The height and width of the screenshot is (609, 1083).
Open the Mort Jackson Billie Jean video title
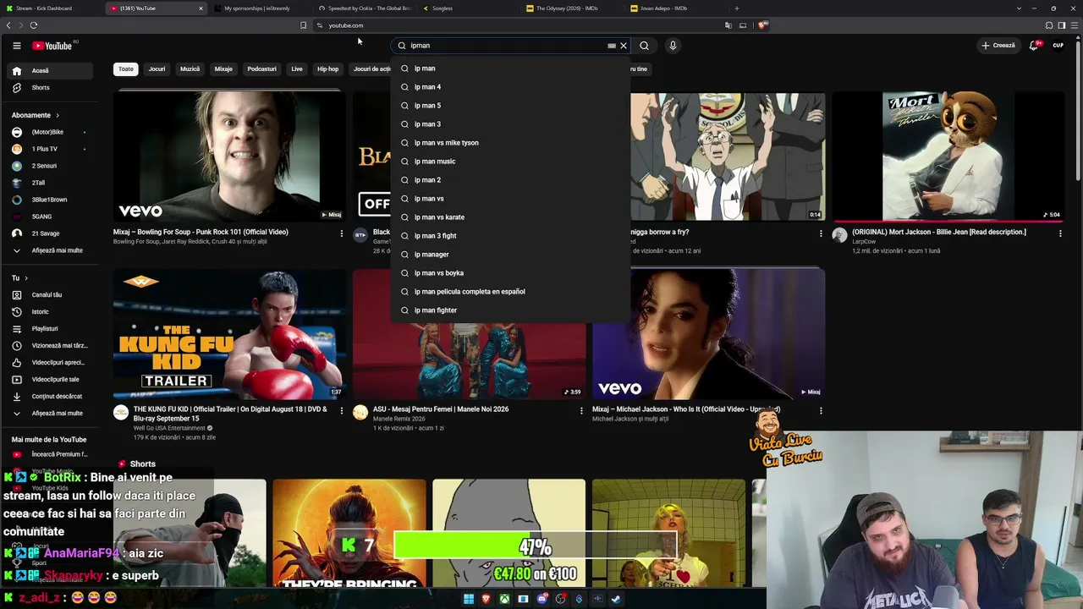(x=939, y=232)
